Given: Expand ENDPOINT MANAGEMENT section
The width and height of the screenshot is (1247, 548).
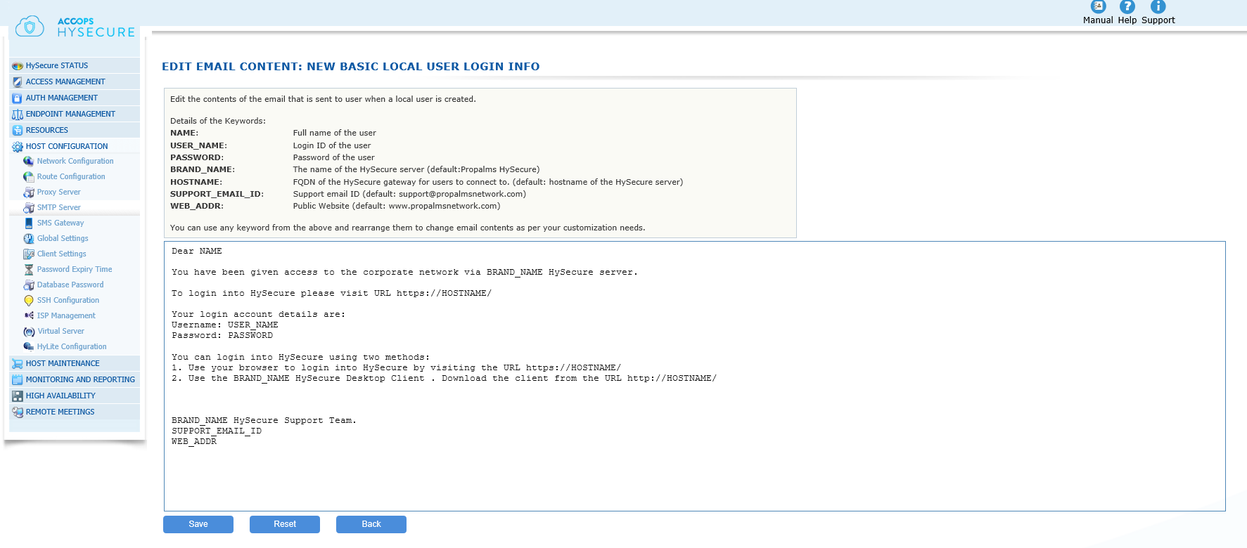Looking at the screenshot, I should [x=75, y=114].
